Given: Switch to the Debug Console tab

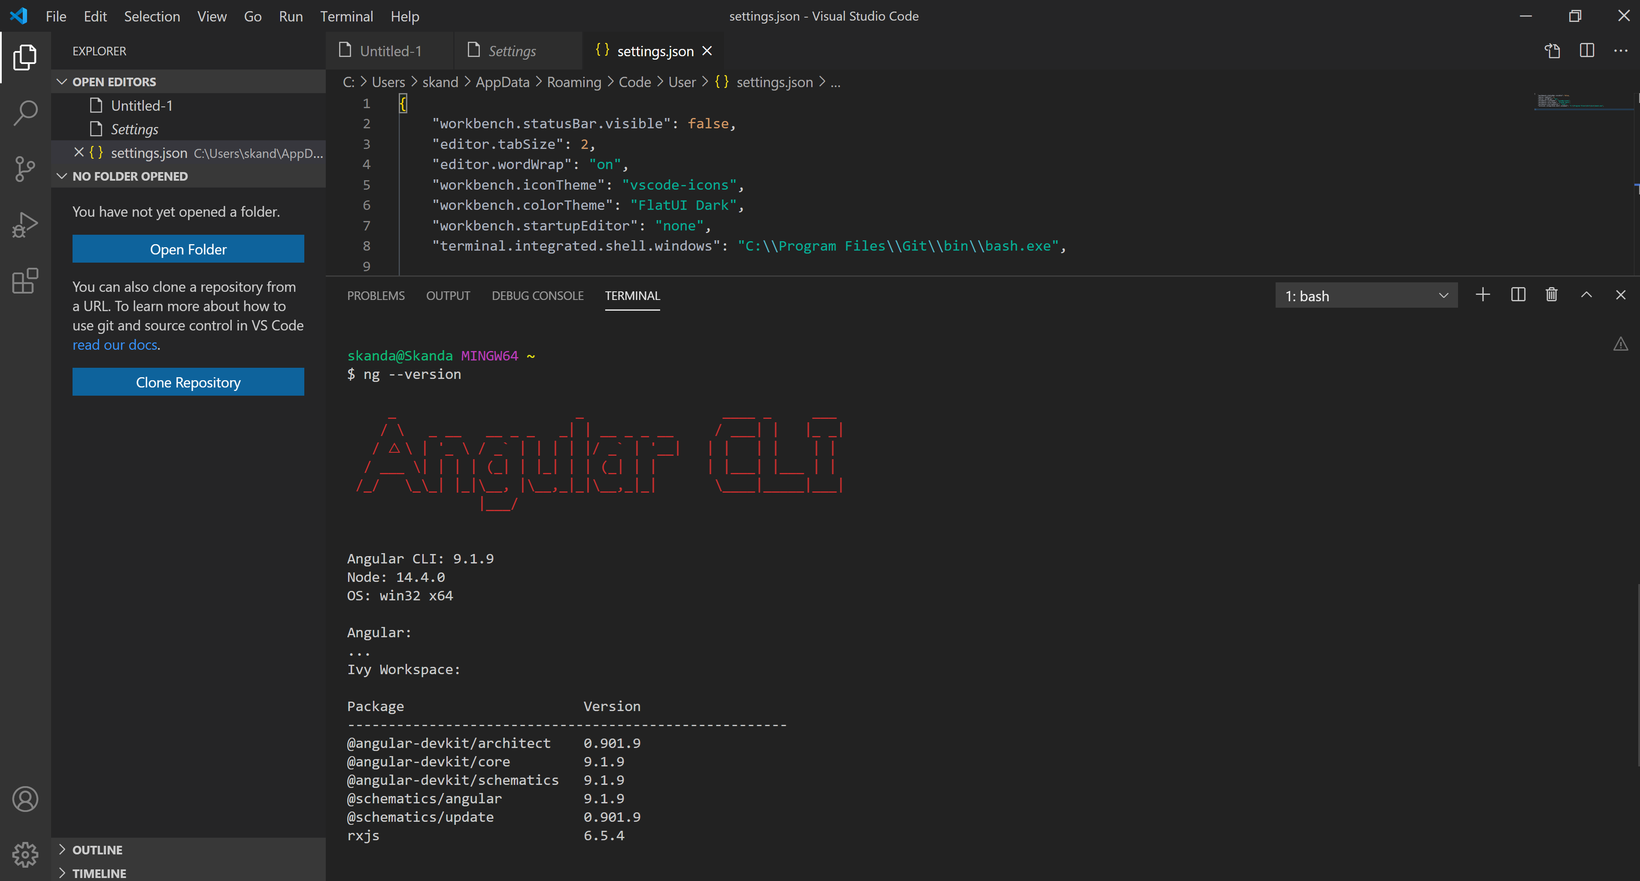Looking at the screenshot, I should 537,296.
